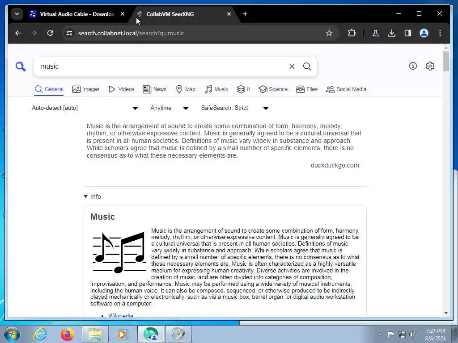Click the page vertical scrollbar thumb
The height and width of the screenshot is (343, 458).
point(446,61)
